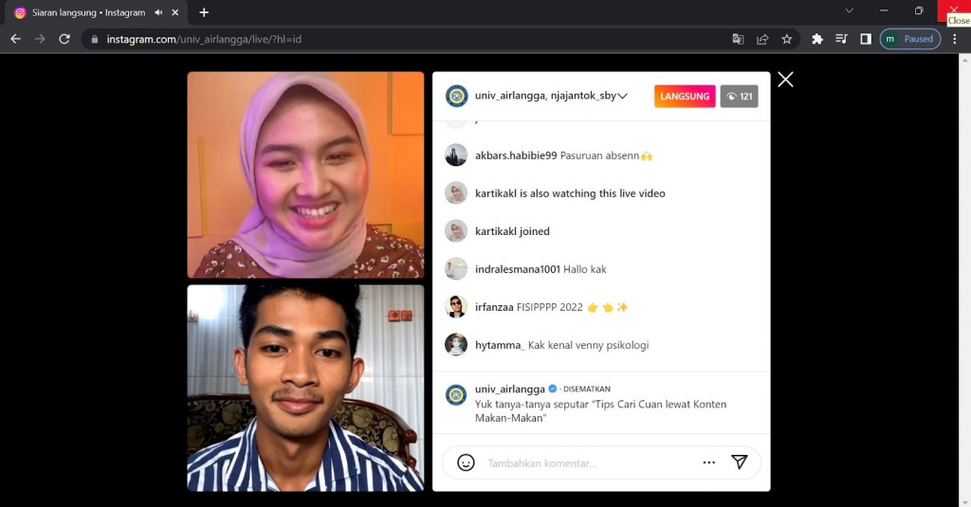This screenshot has height=507, width=971.
Task: Reload the Instagram page
Action: point(64,39)
